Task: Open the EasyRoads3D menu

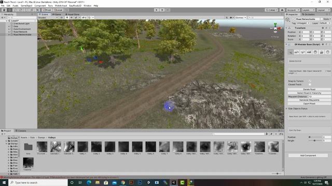Action: [x=75, y=6]
